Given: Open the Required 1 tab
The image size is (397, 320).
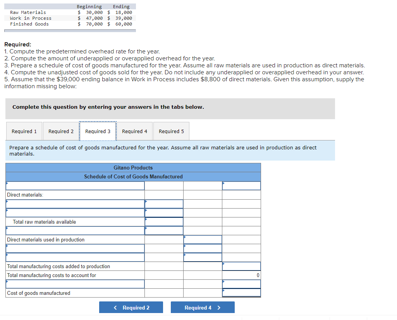Looking at the screenshot, I should pos(24,131).
